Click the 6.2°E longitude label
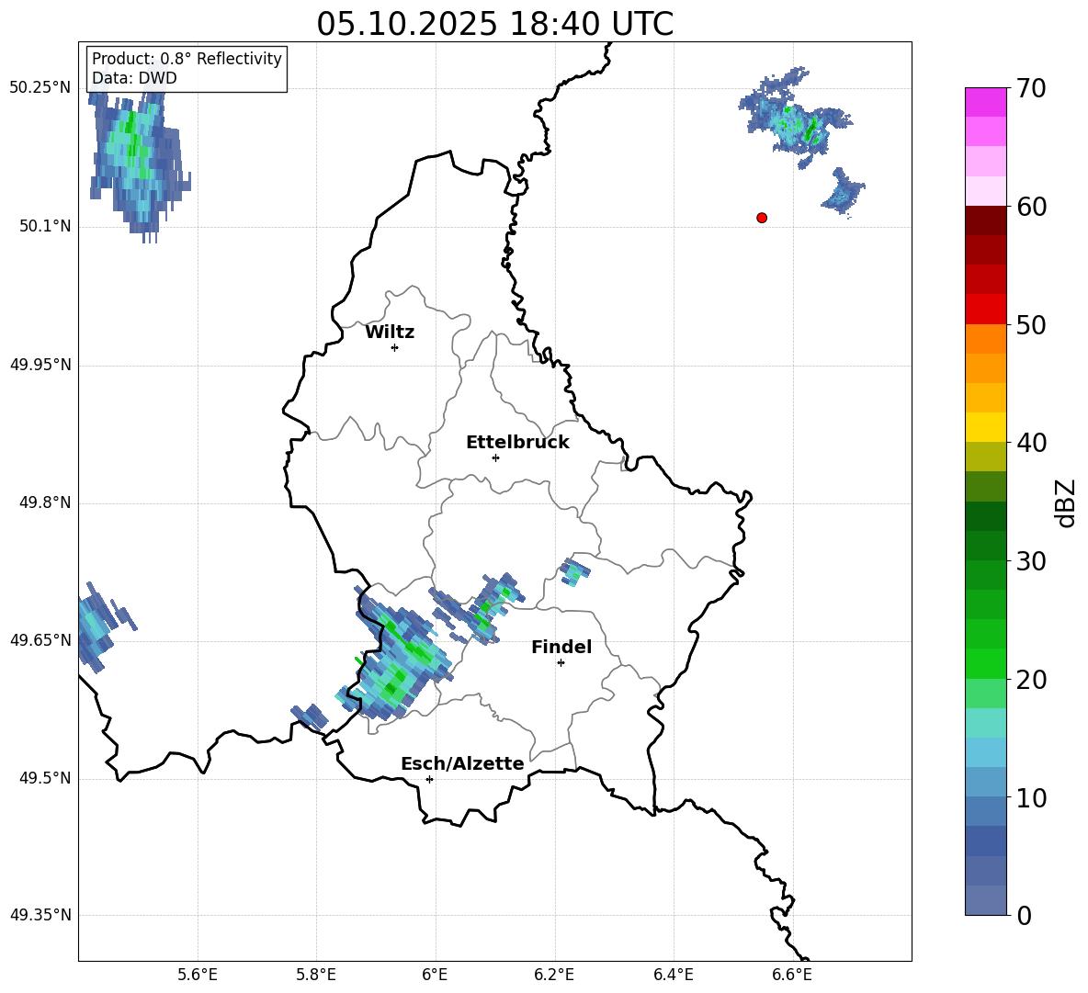This screenshot has height=993, width=1088. point(554,975)
